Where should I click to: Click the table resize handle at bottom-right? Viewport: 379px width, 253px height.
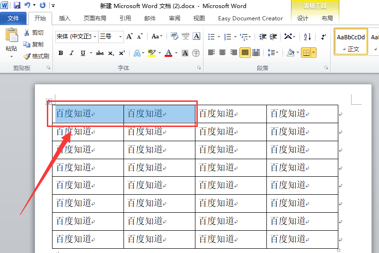339,250
